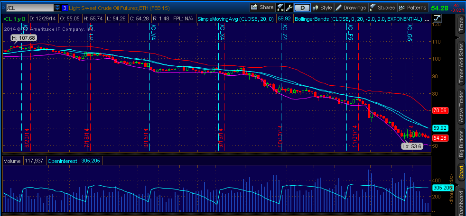Viewport: 466px width, 216px height.
Task: Open the Times And Sales tab
Action: (459, 63)
